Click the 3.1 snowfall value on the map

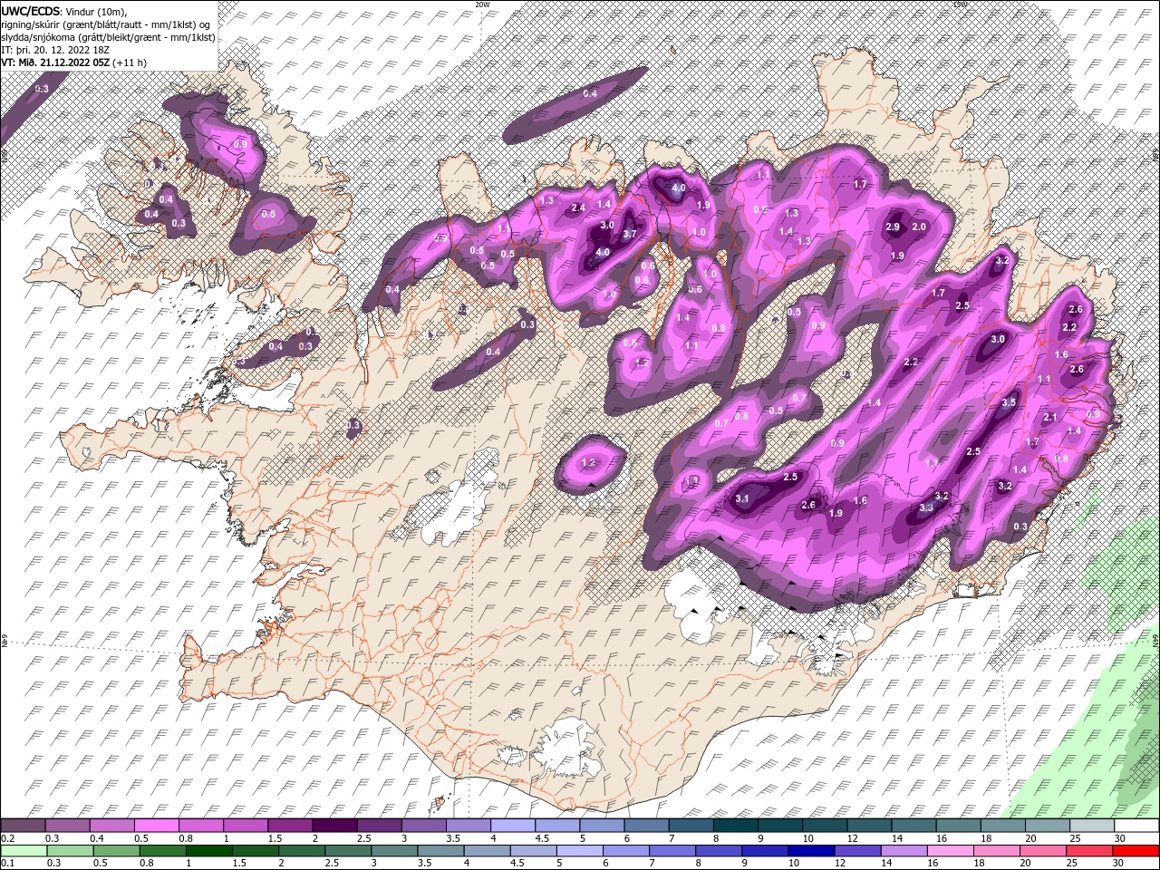pyautogui.click(x=742, y=498)
